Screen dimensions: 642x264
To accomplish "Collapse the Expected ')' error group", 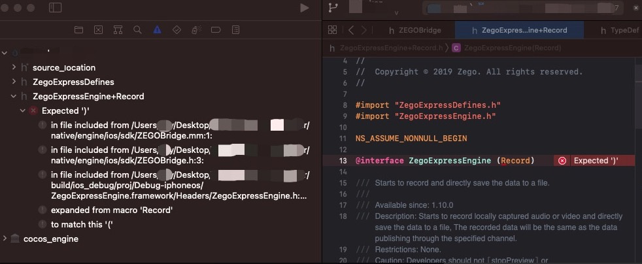I will coord(23,111).
